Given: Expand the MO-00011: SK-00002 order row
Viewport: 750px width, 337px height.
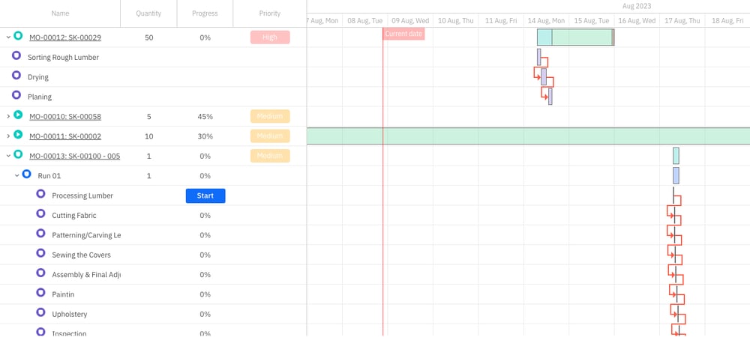Looking at the screenshot, I should (x=7, y=136).
